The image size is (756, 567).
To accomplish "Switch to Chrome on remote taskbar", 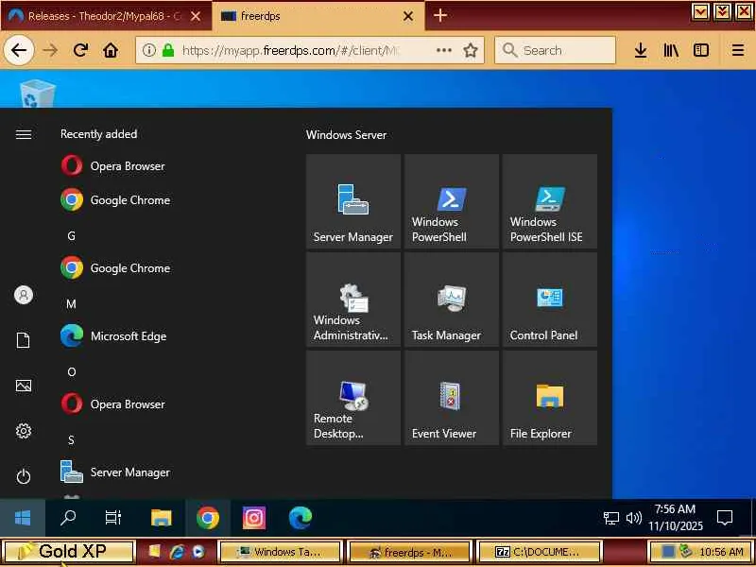I will point(208,518).
